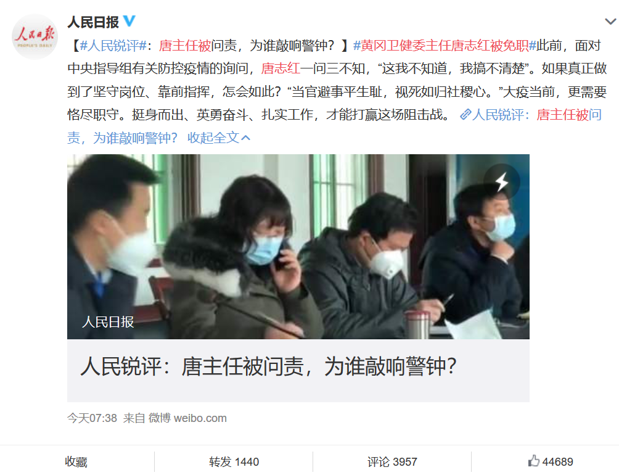Play the video thumbnail of masked officials
619x475 pixels.
(298, 247)
